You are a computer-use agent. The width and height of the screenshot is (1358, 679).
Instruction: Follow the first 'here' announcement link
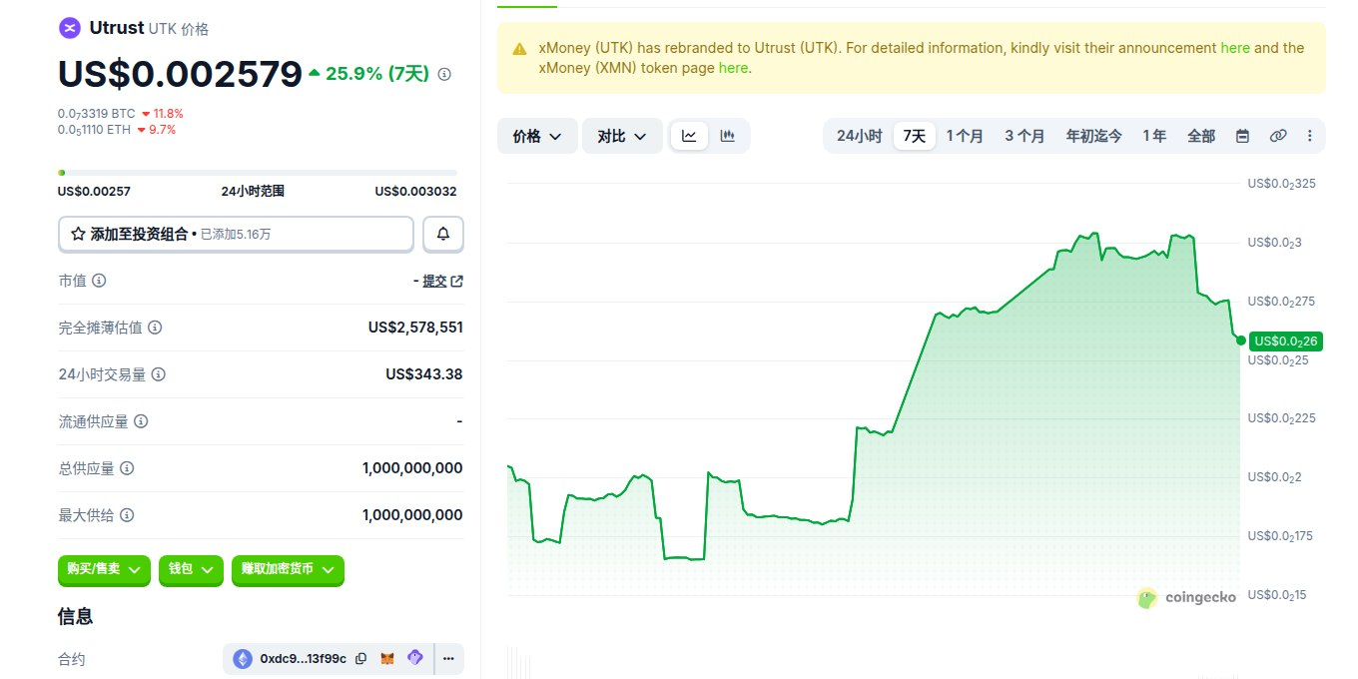[1235, 48]
